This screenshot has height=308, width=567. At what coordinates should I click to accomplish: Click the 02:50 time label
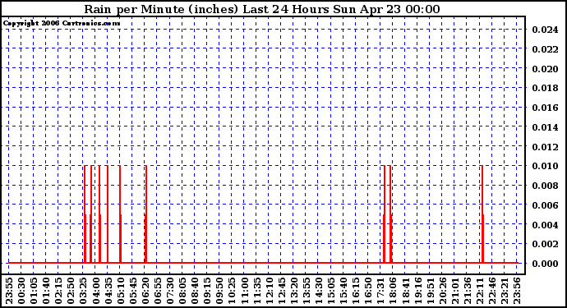[71, 291]
